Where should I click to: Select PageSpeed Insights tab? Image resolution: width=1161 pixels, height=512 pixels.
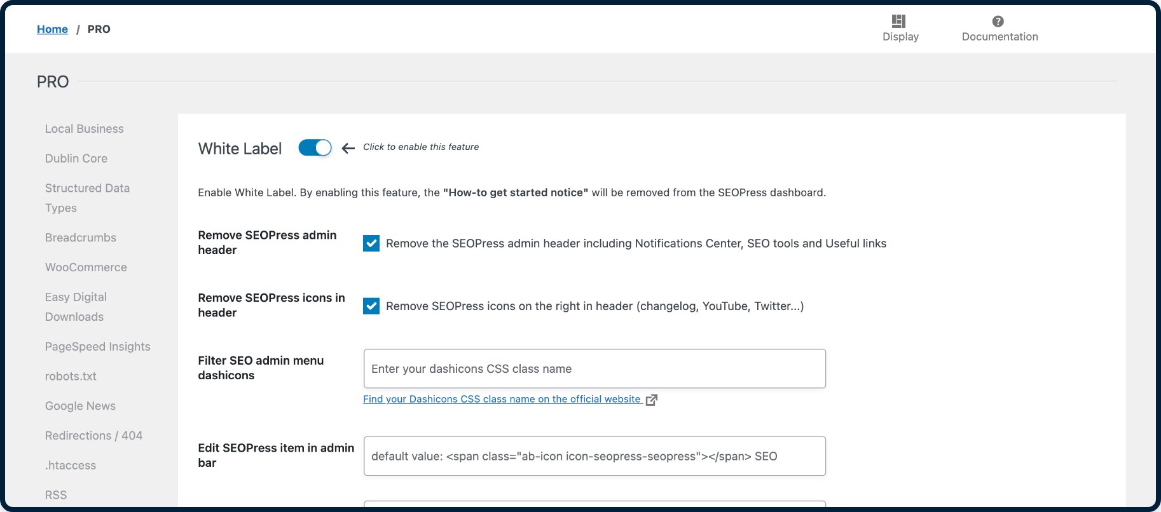pos(98,347)
